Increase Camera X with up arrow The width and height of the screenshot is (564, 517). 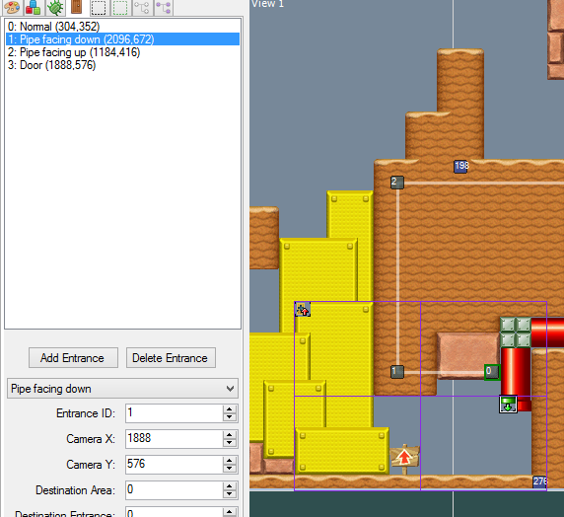click(x=230, y=434)
